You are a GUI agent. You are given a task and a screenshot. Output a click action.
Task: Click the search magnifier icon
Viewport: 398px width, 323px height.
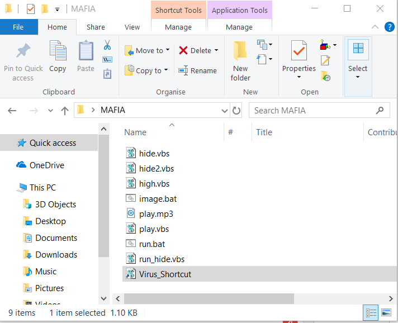click(380, 111)
